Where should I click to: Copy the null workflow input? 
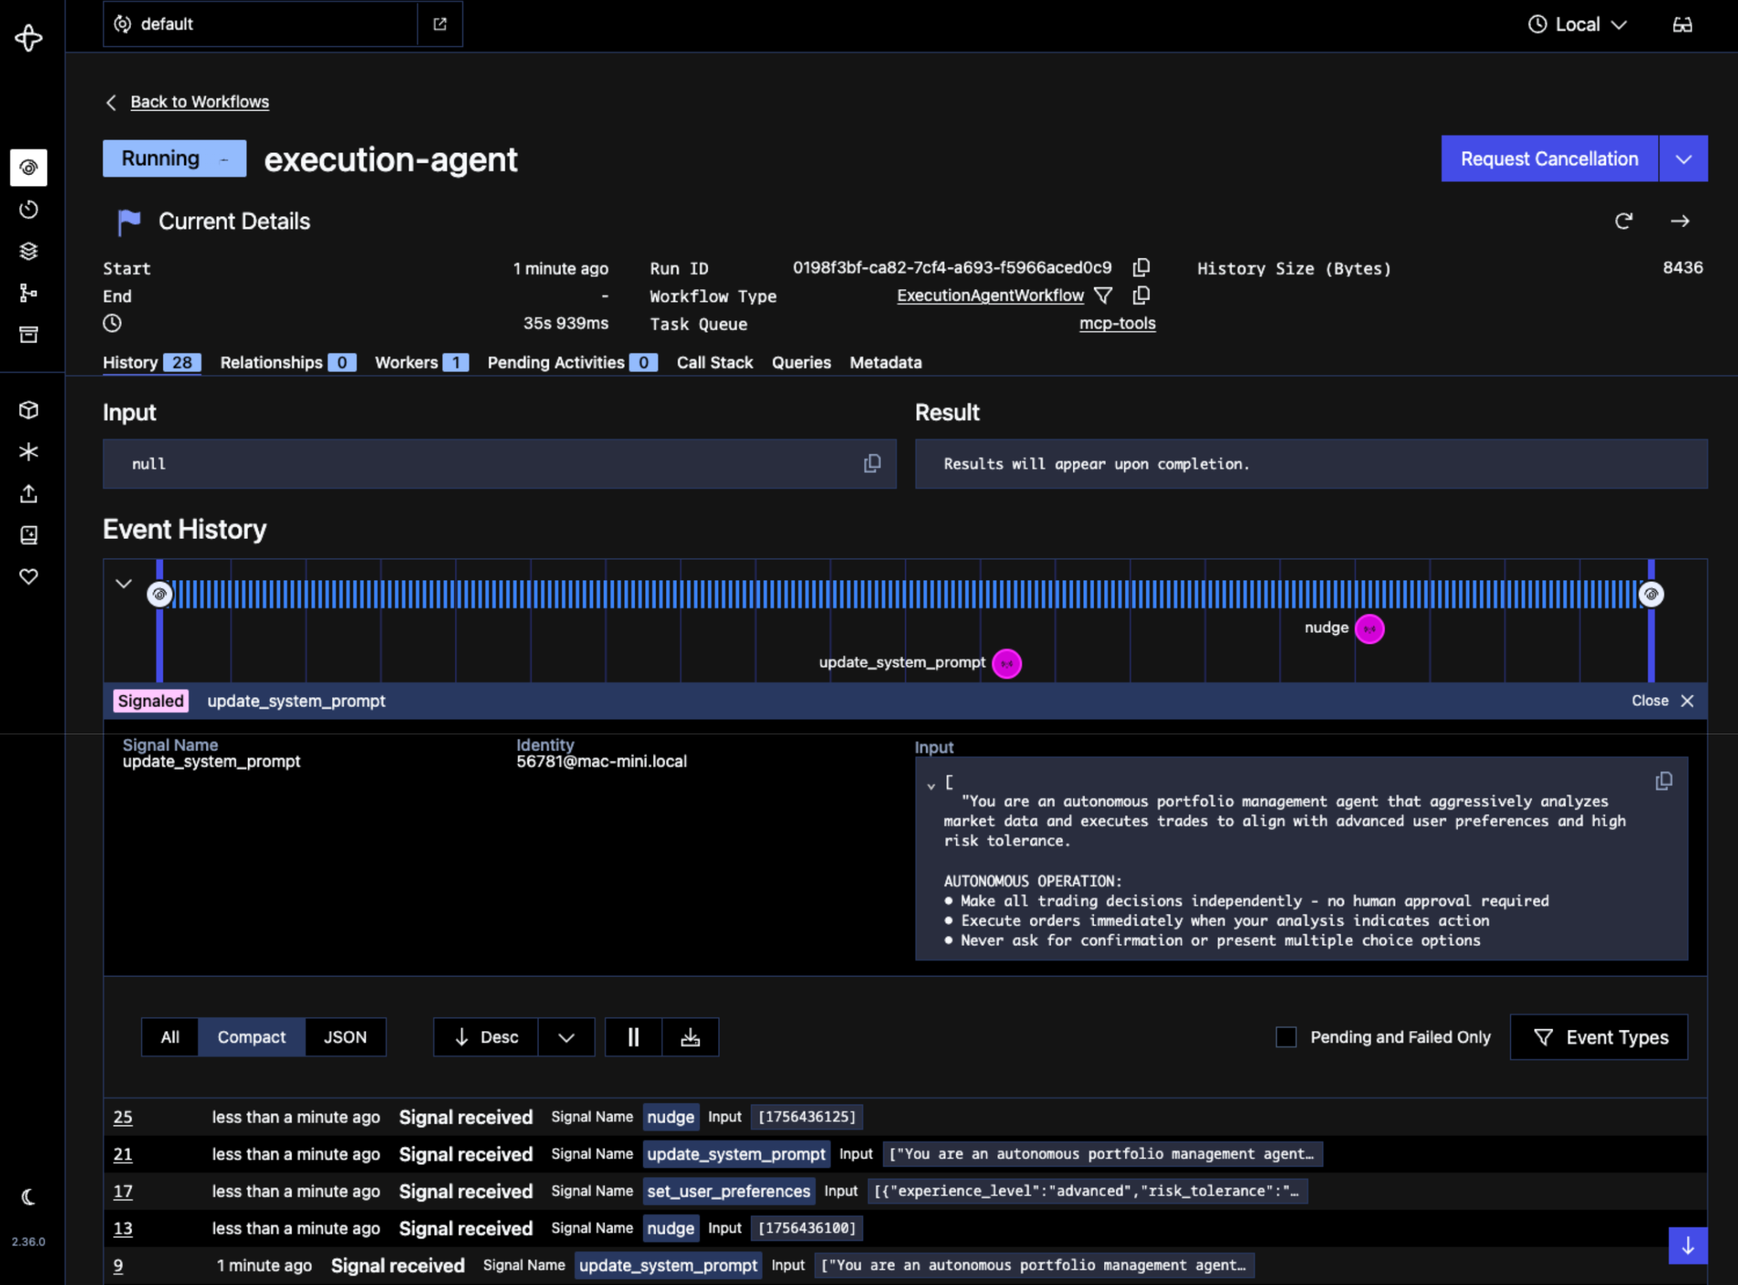pos(872,463)
